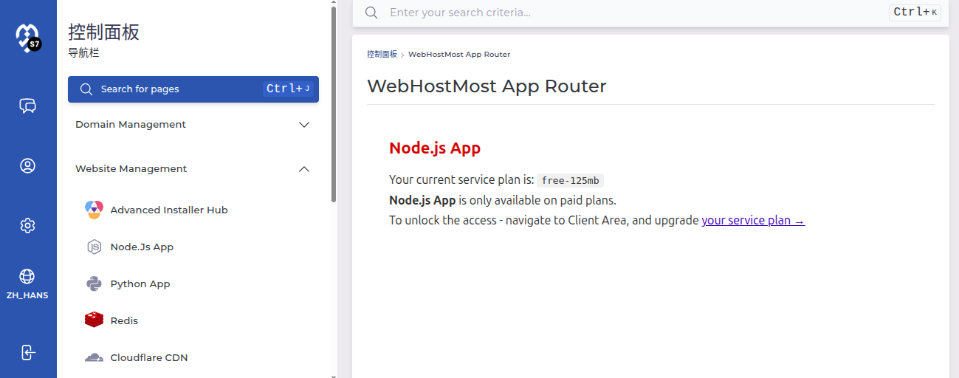Click the logout icon in sidebar
Screen dimensions: 959x378
pyautogui.click(x=27, y=351)
